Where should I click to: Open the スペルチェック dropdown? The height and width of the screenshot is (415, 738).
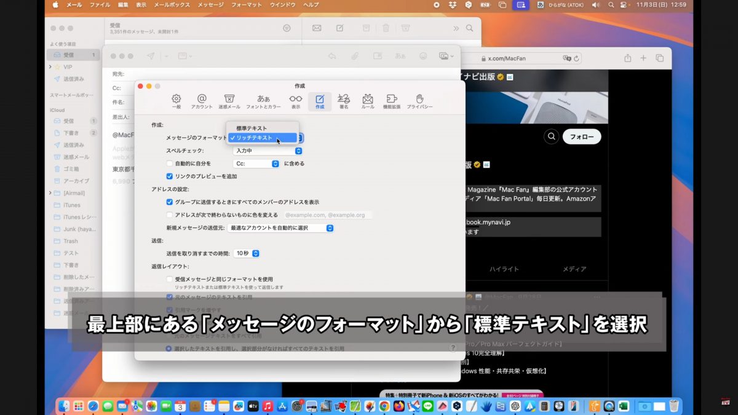pos(268,151)
